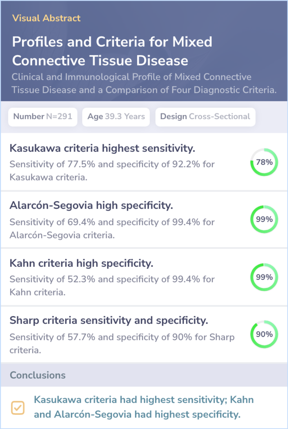Viewport: 288px width, 429px height.
Task: Click the Alarcón-Segovia 99% progress ring
Action: (x=264, y=219)
